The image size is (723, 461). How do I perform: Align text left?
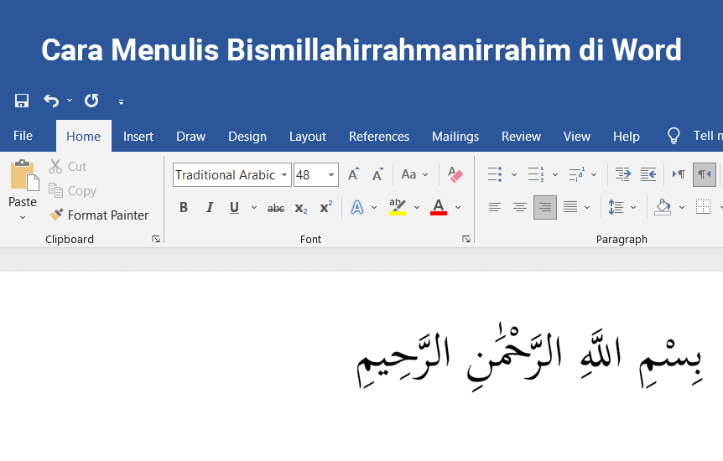(x=495, y=208)
